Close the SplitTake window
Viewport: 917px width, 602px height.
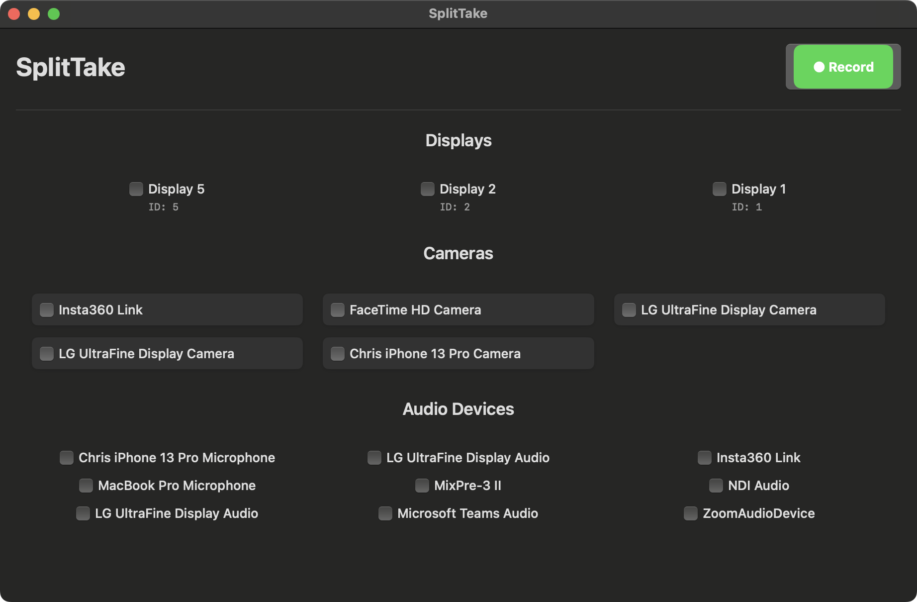coord(14,14)
